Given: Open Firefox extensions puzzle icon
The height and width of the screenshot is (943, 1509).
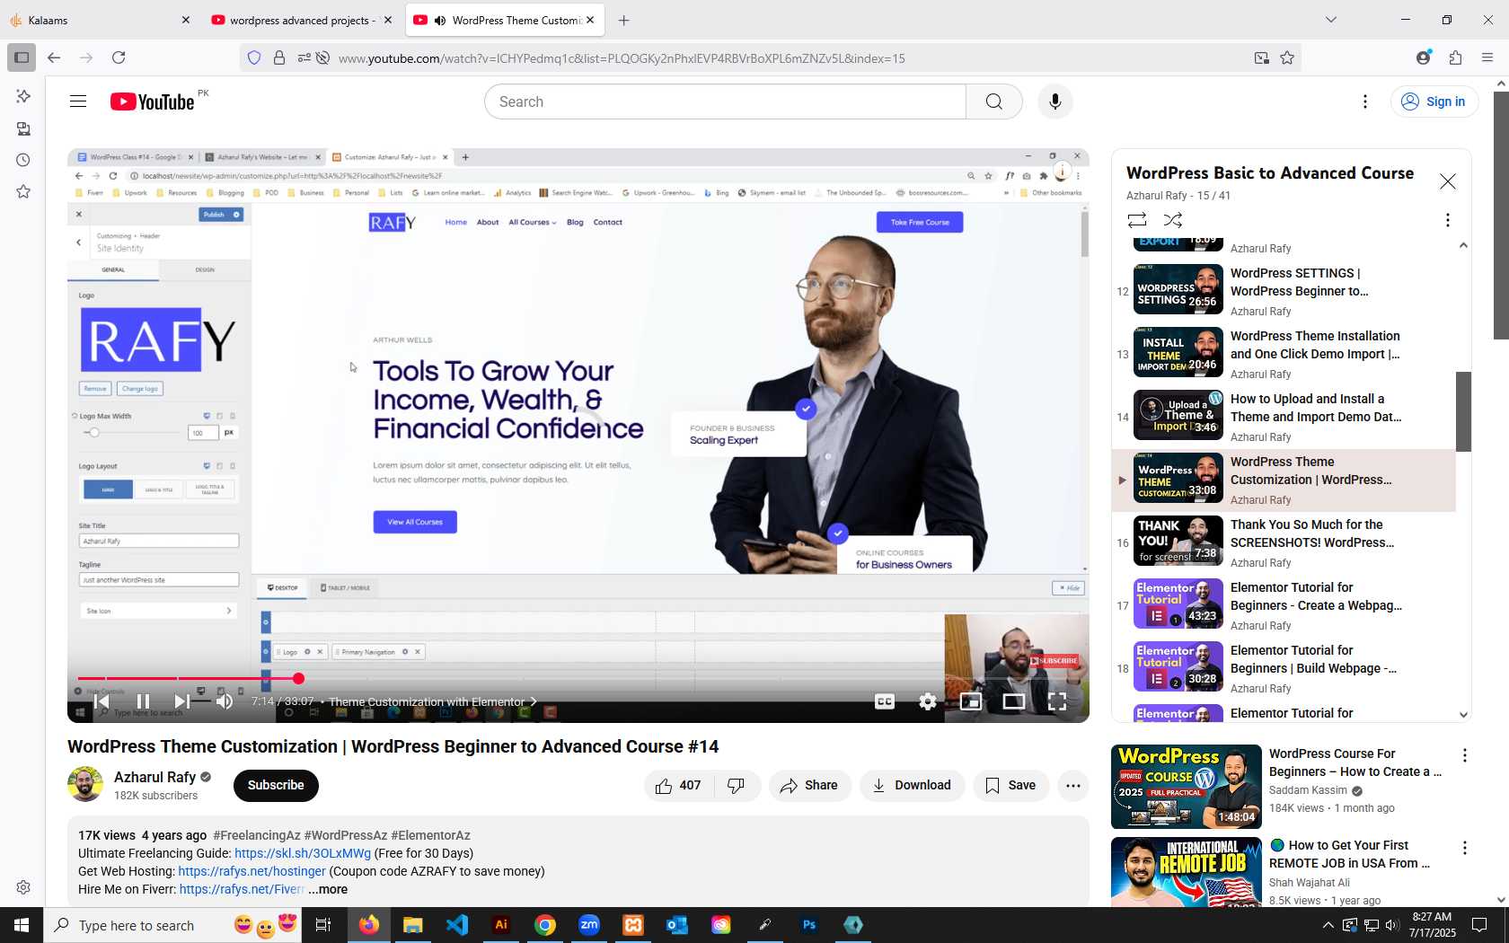Looking at the screenshot, I should (1455, 57).
